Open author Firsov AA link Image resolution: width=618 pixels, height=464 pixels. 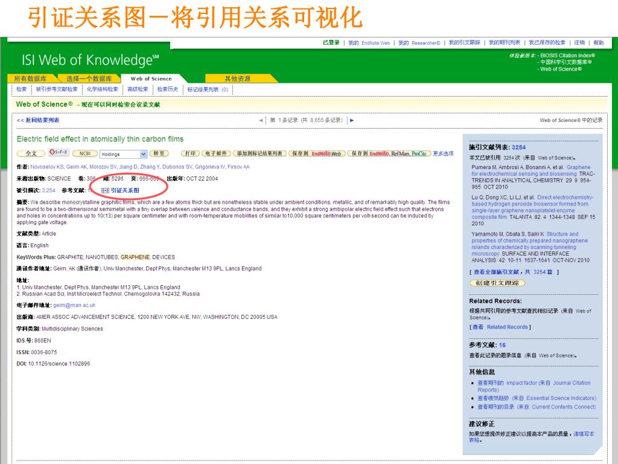238,167
